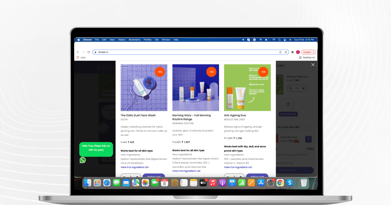Reload the foxtale.in page
This screenshot has width=391, height=205.
click(x=89, y=52)
